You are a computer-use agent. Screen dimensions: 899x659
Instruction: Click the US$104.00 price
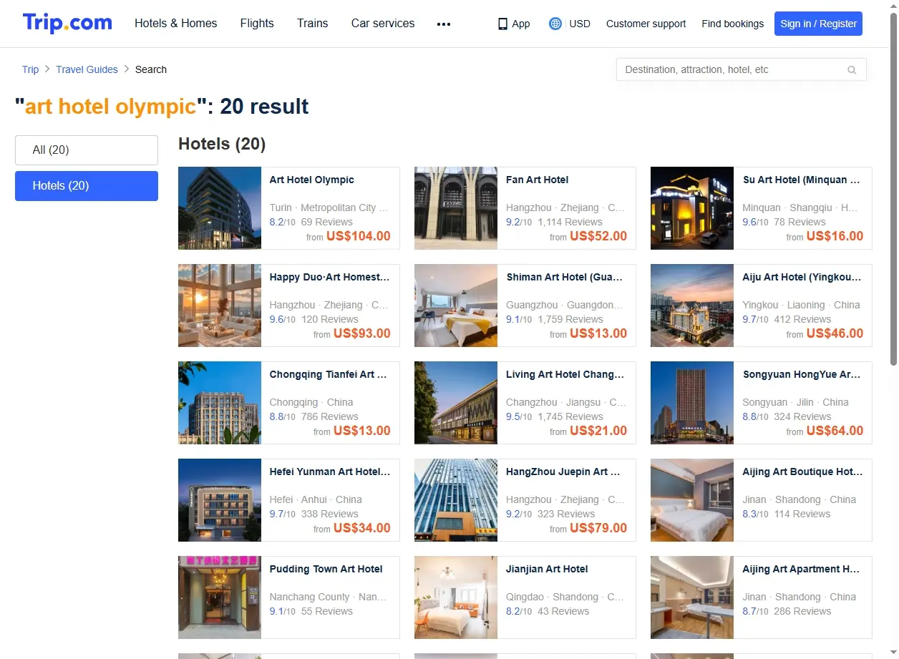coord(359,236)
